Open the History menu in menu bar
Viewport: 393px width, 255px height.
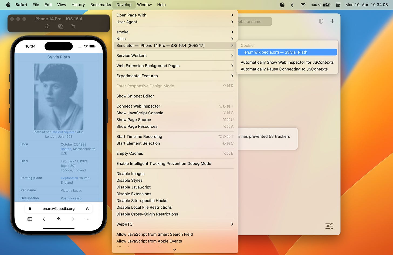pyautogui.click(x=78, y=5)
